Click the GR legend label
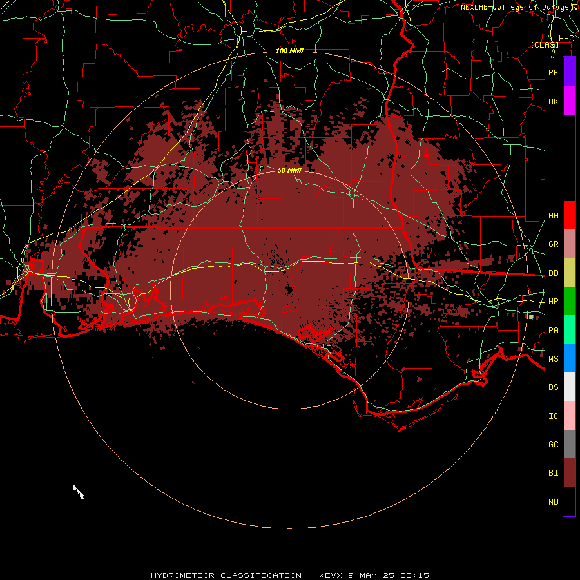 [554, 244]
